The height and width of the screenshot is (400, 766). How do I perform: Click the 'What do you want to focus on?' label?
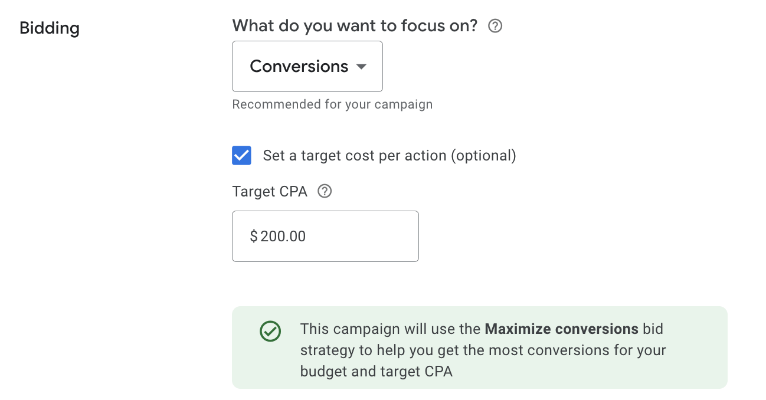pos(354,25)
